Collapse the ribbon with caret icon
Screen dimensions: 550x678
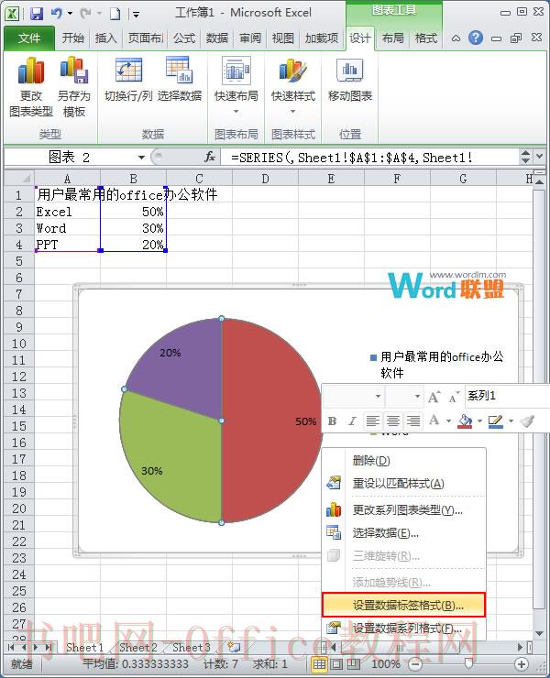(456, 38)
